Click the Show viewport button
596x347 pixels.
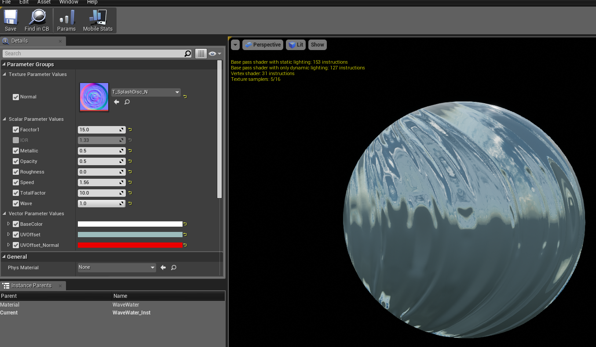pyautogui.click(x=317, y=45)
